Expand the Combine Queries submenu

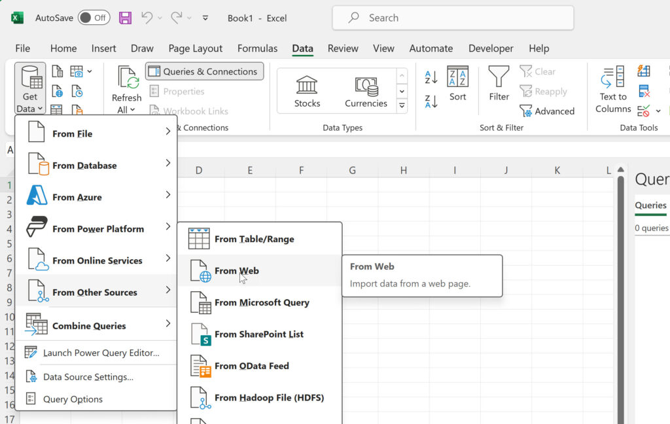point(96,326)
